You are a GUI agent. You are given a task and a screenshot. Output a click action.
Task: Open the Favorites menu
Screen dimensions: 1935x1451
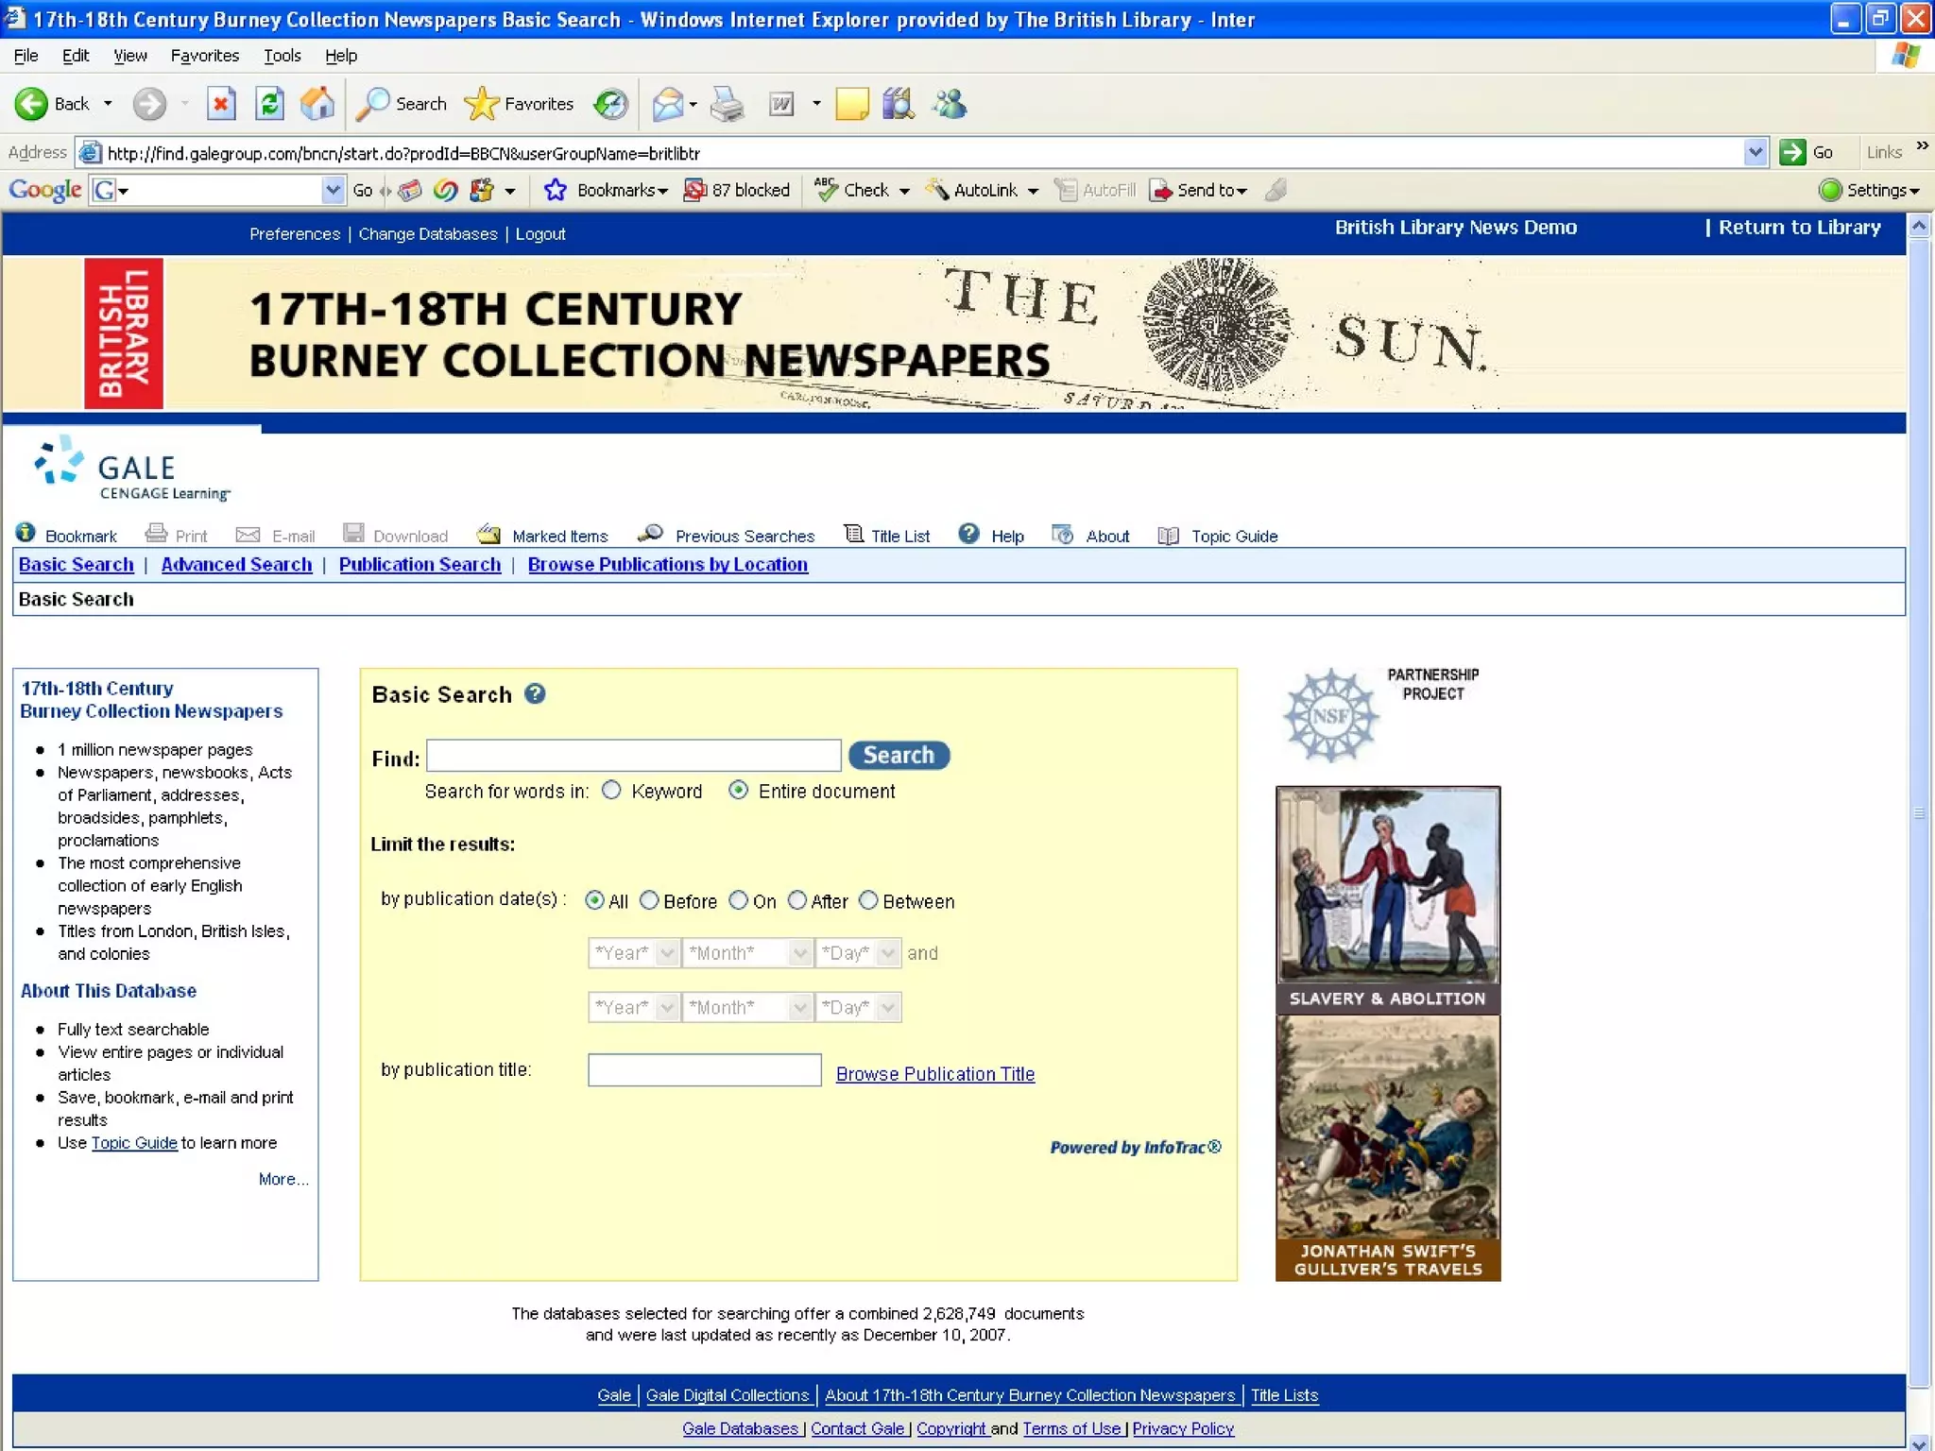(x=204, y=56)
